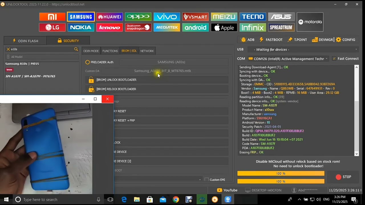Screen dimensions: 365x205
Task: Open the BROM | EDL tab
Action: (129, 51)
